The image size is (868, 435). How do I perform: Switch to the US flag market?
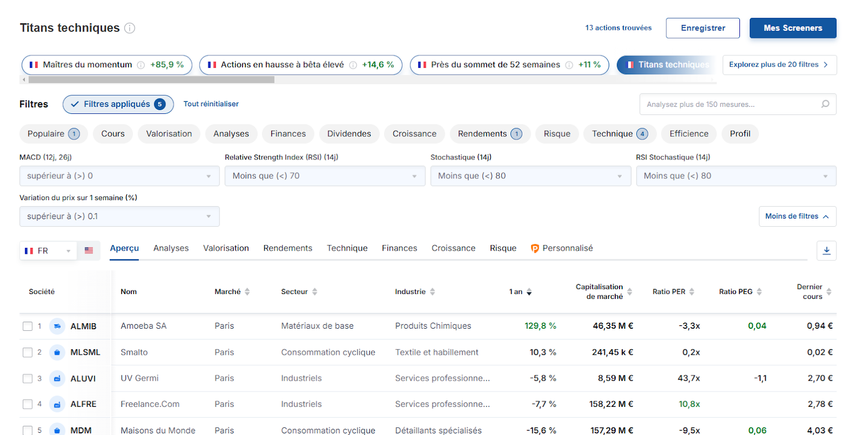tap(89, 251)
